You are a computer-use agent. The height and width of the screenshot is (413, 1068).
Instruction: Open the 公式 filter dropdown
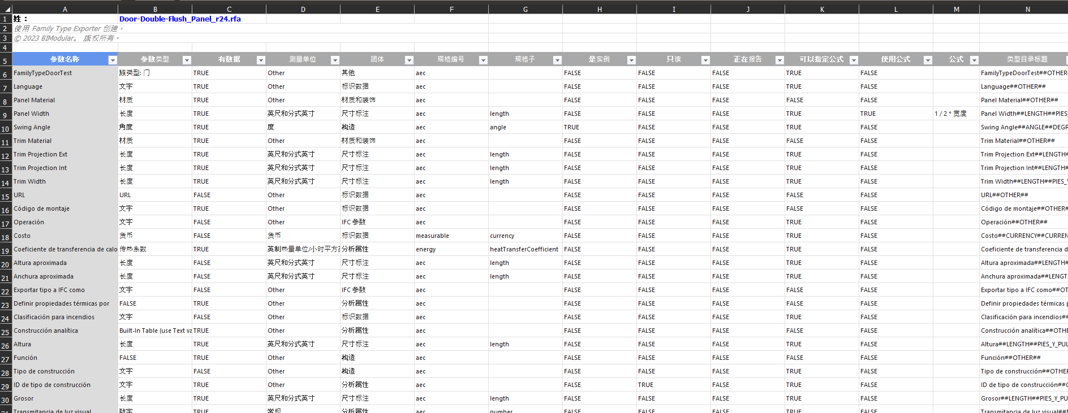coord(974,60)
